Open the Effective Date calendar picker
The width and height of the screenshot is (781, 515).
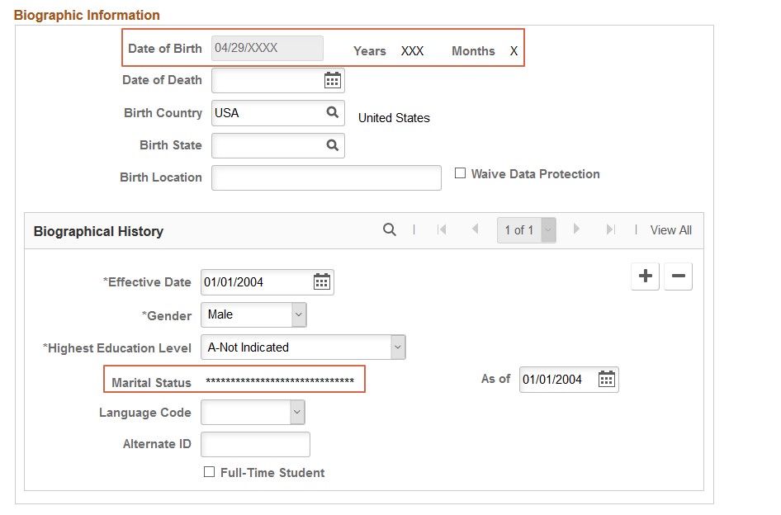[x=322, y=282]
